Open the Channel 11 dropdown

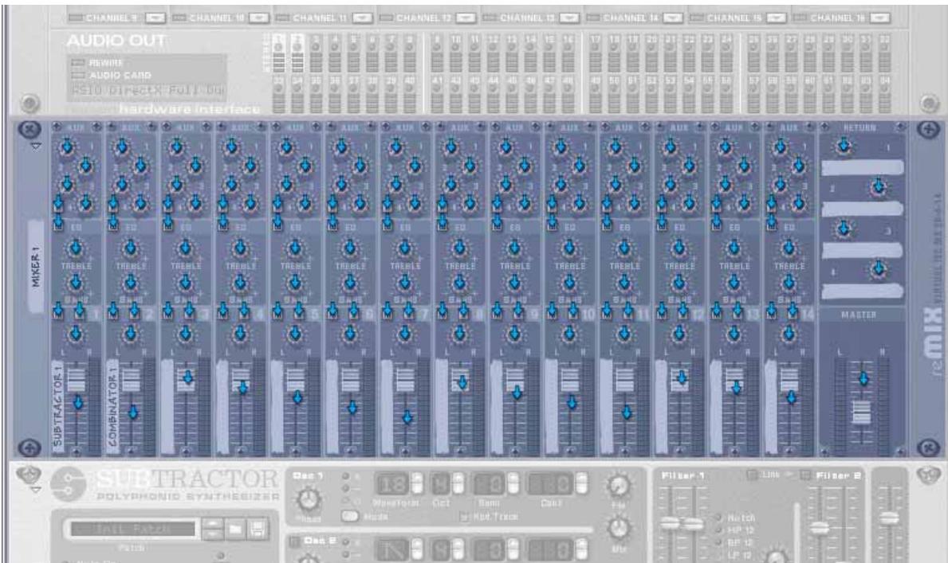tap(362, 18)
